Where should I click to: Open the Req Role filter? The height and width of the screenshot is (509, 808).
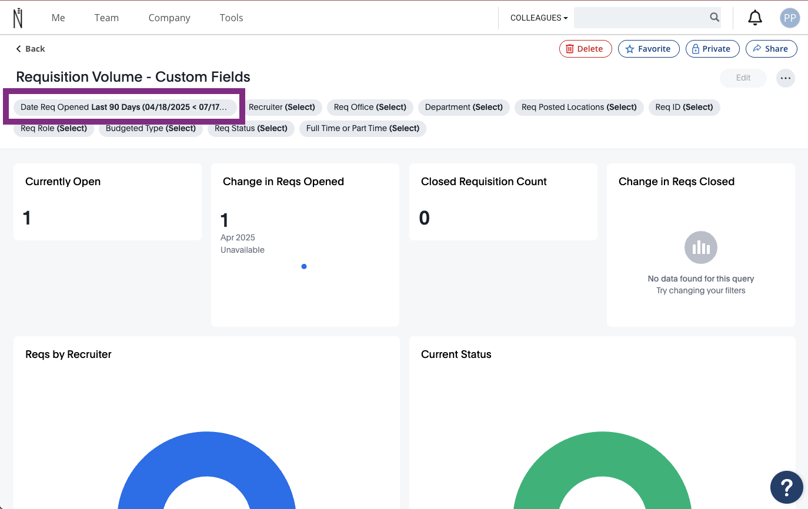54,128
